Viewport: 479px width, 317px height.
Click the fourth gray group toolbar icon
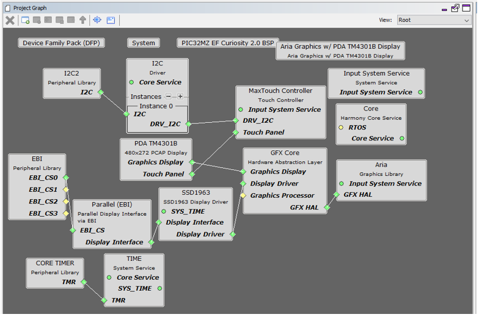tap(60, 20)
